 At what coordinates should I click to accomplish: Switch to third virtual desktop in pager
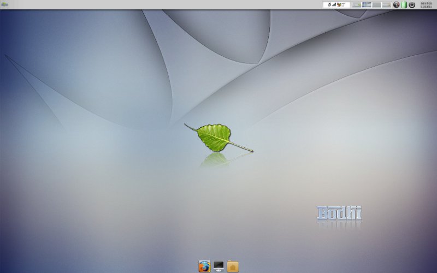coord(376,5)
